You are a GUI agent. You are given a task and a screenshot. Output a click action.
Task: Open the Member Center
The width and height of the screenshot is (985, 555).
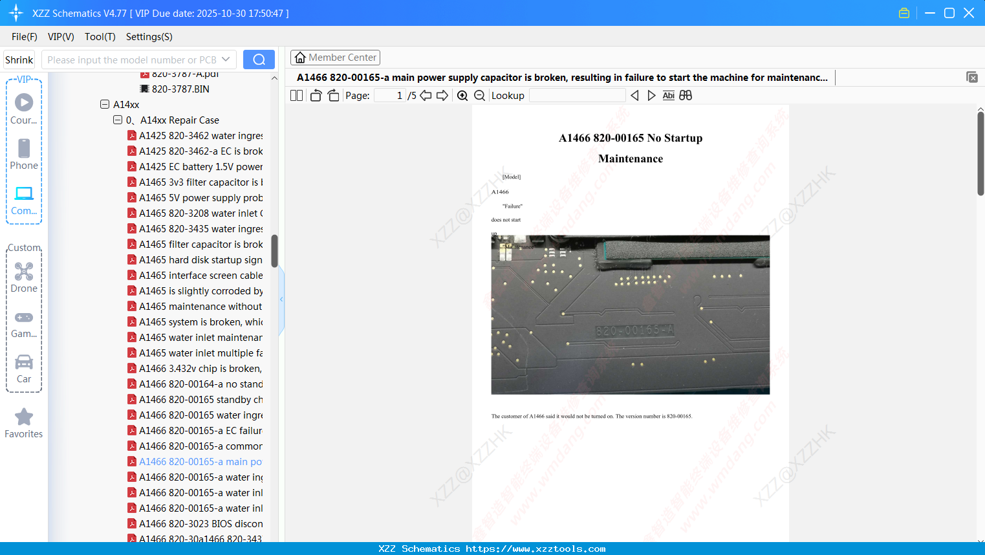pyautogui.click(x=335, y=58)
